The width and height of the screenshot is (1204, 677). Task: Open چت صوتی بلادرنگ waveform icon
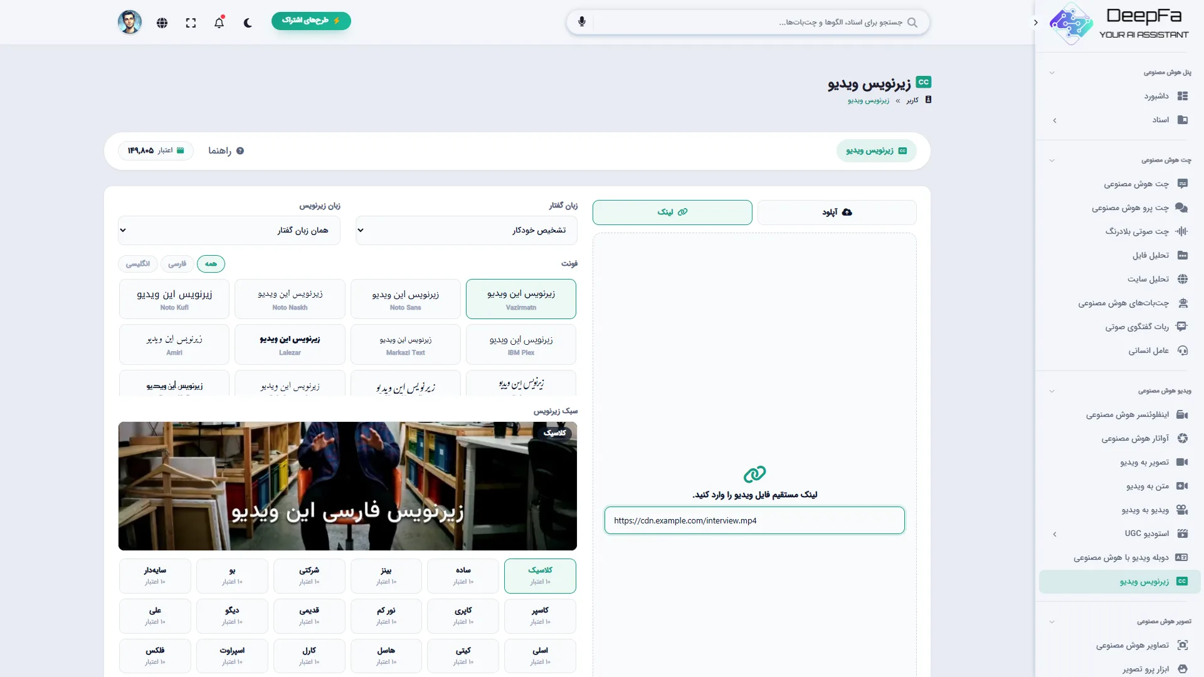[x=1182, y=231]
